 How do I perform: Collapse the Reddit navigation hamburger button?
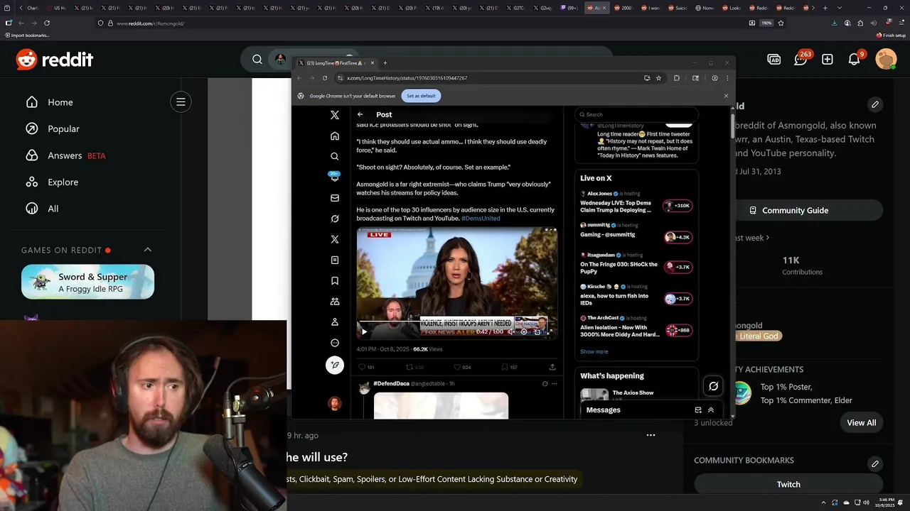pos(181,102)
